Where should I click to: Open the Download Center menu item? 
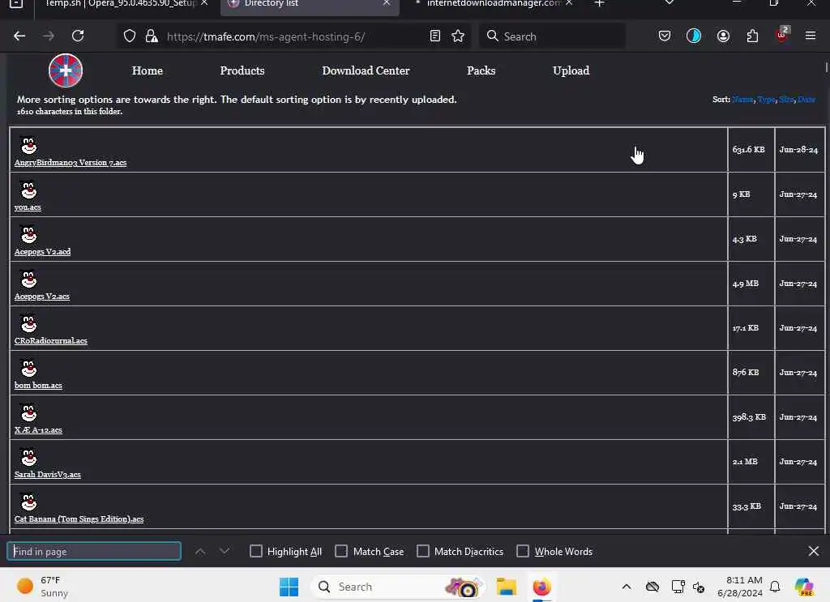coord(366,70)
